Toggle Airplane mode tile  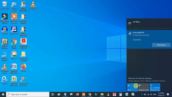click(x=144, y=87)
